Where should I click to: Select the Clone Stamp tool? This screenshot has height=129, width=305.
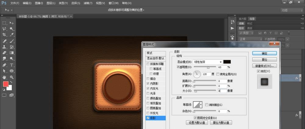click(4, 47)
